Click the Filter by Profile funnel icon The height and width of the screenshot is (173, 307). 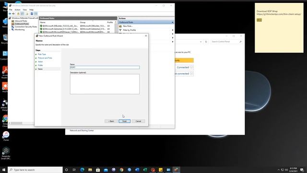pos(120,30)
